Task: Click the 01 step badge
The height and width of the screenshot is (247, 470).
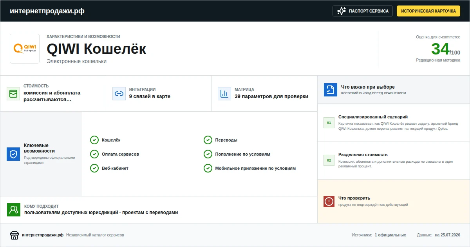Action: (x=329, y=123)
